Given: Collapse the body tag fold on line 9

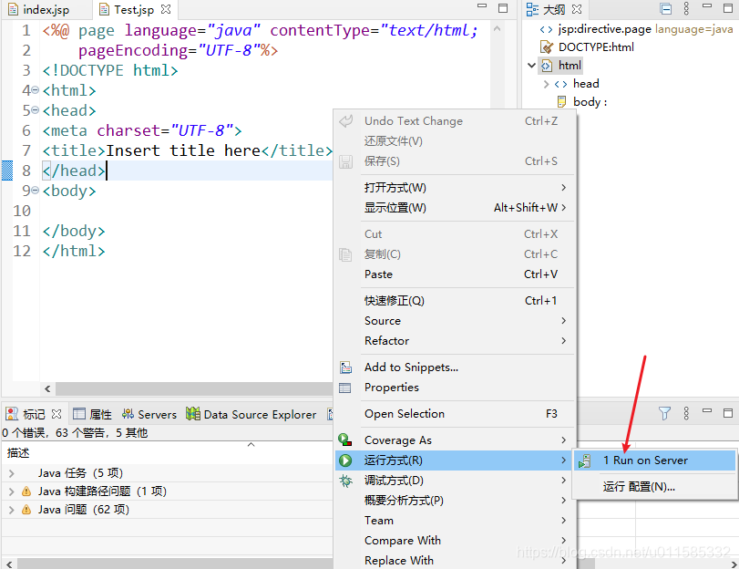Looking at the screenshot, I should point(35,191).
